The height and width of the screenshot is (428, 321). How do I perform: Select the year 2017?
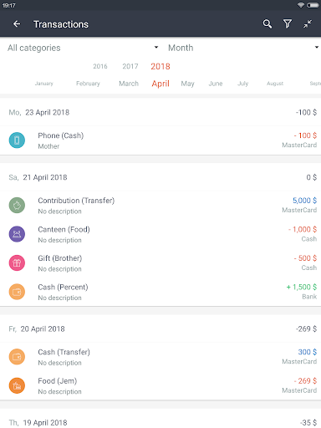(130, 66)
